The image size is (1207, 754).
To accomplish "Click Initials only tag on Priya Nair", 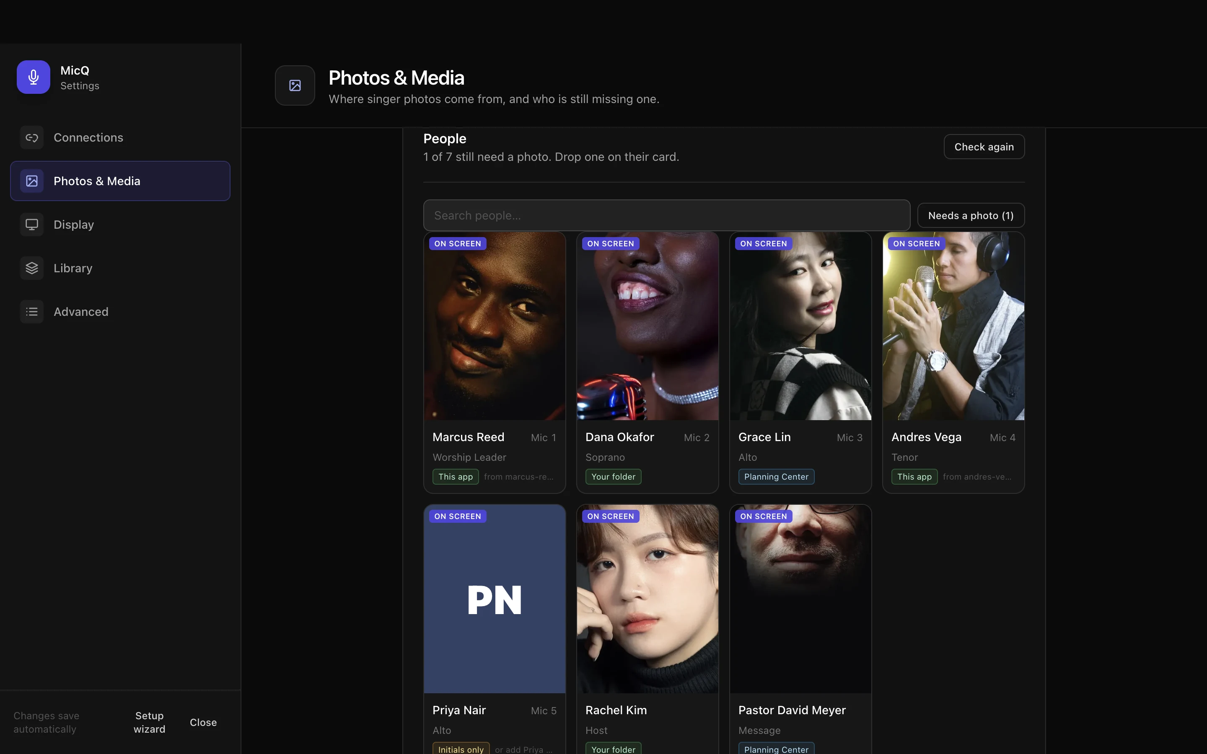I will [461, 749].
